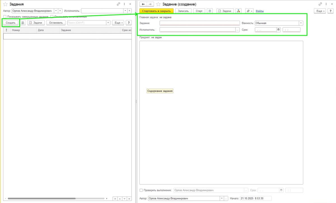
Task: Open the kebab menu in the Задания window
Action: point(124,4)
